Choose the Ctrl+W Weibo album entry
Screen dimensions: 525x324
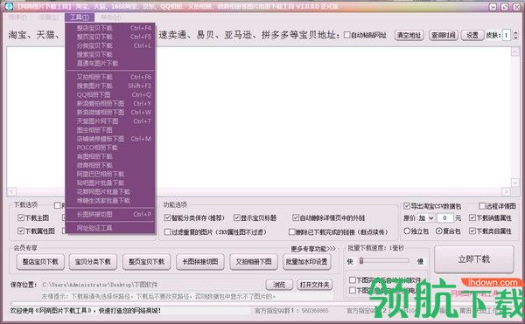[x=110, y=113]
